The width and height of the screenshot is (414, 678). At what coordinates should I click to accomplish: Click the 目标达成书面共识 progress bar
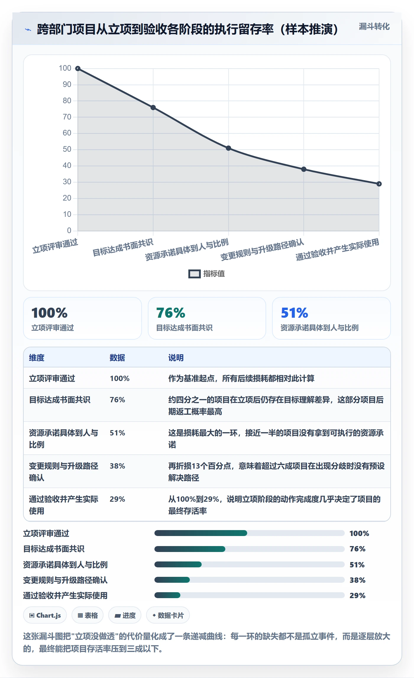click(249, 549)
